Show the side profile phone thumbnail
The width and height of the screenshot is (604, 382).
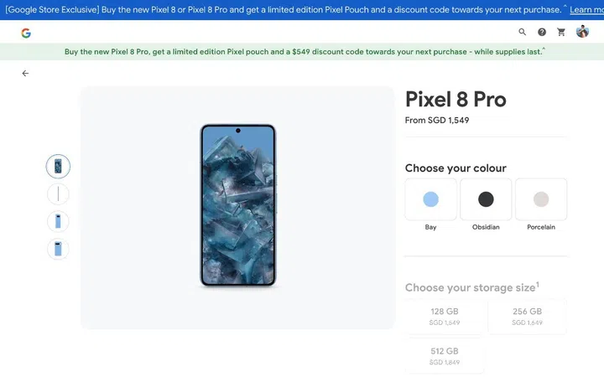[x=58, y=194]
